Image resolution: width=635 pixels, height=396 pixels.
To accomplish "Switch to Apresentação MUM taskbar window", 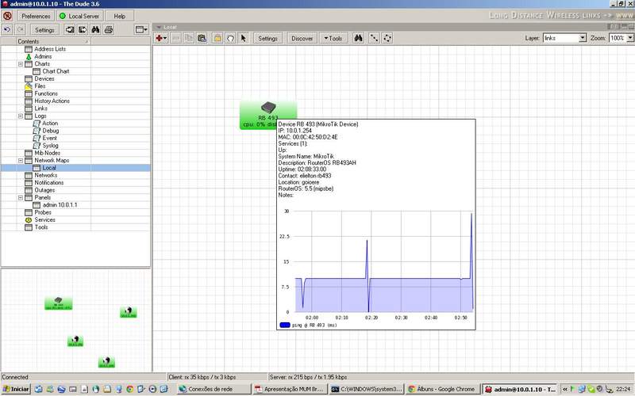I will (290, 389).
